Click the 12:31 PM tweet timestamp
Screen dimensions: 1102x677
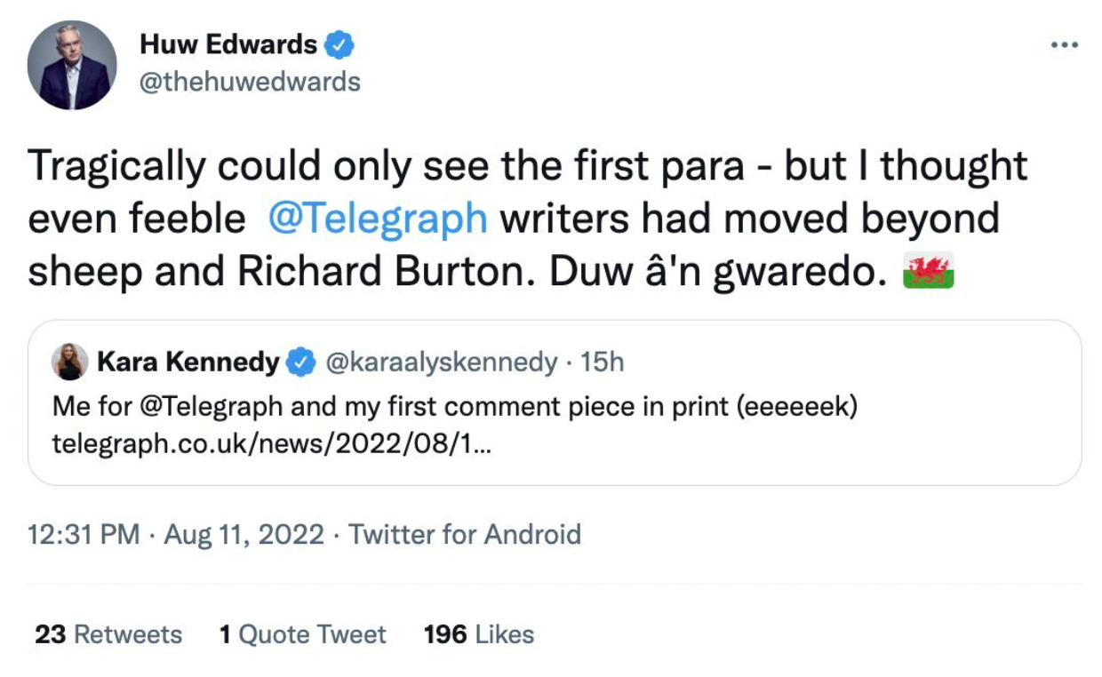84,535
